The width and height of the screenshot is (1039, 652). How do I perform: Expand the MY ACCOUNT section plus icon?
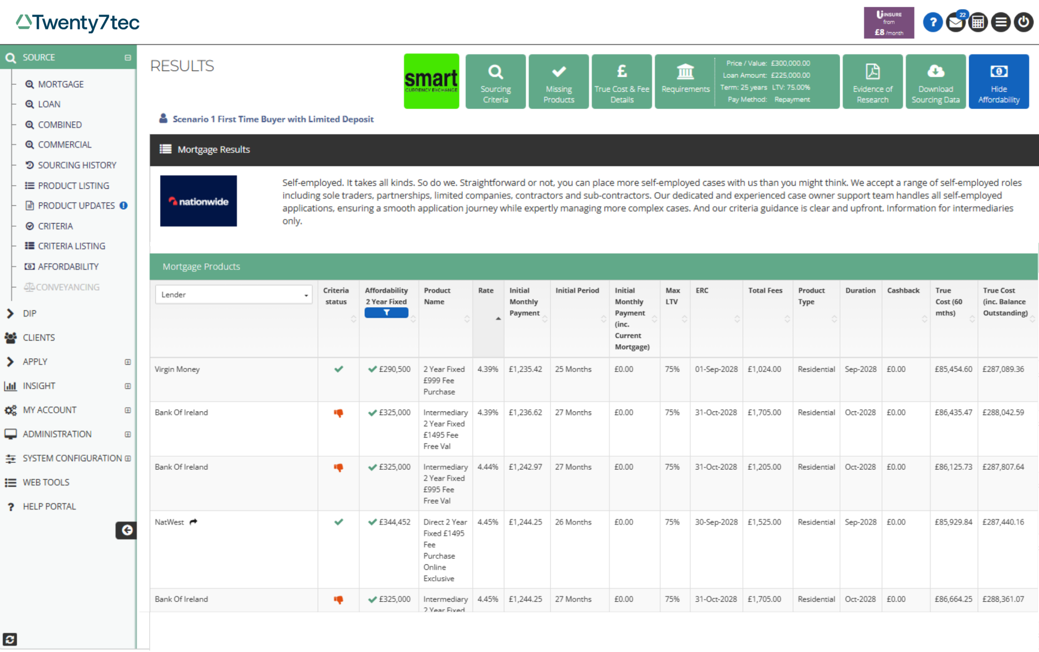click(128, 410)
